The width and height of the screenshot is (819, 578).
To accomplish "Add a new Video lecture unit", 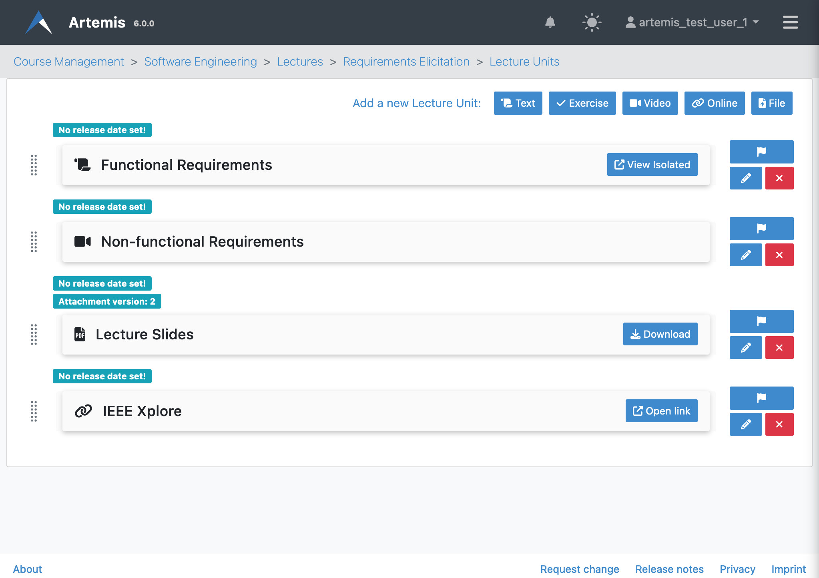I will tap(650, 103).
